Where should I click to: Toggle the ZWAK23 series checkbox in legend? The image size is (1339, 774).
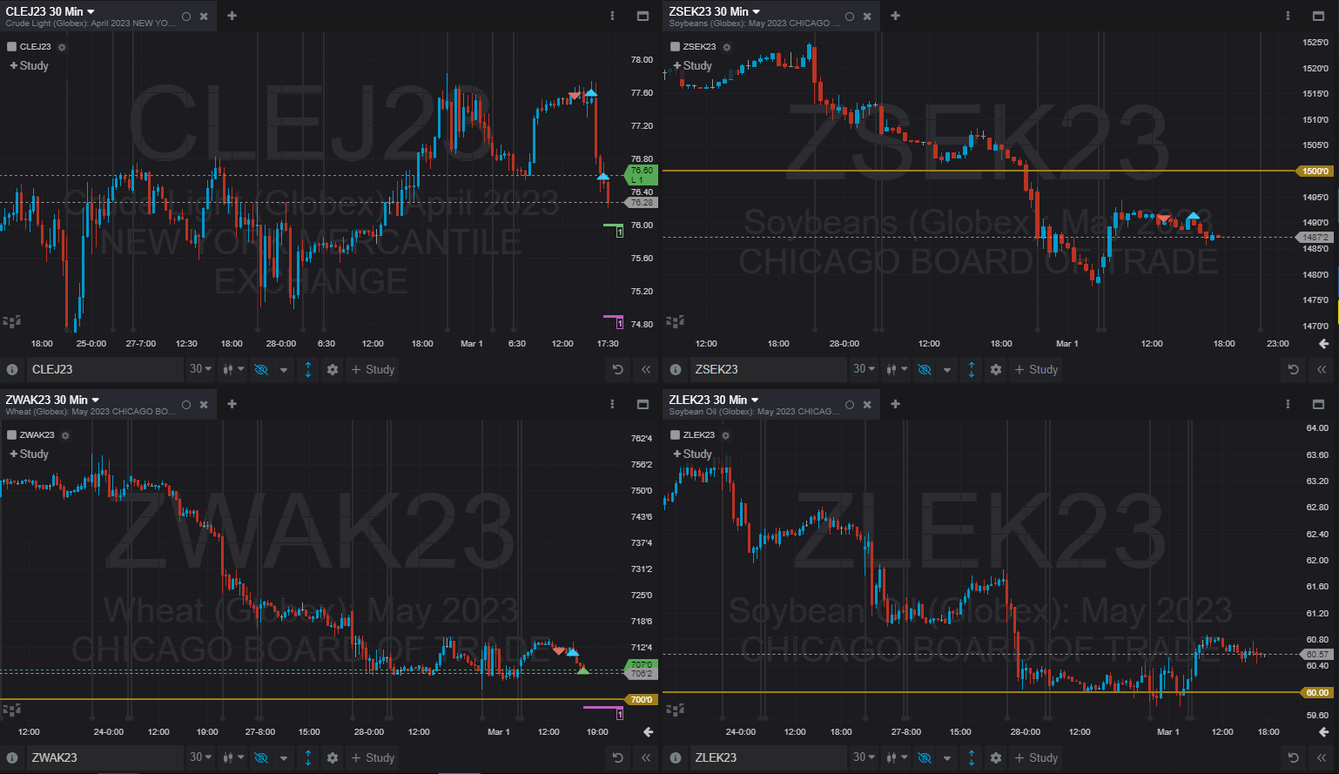12,435
